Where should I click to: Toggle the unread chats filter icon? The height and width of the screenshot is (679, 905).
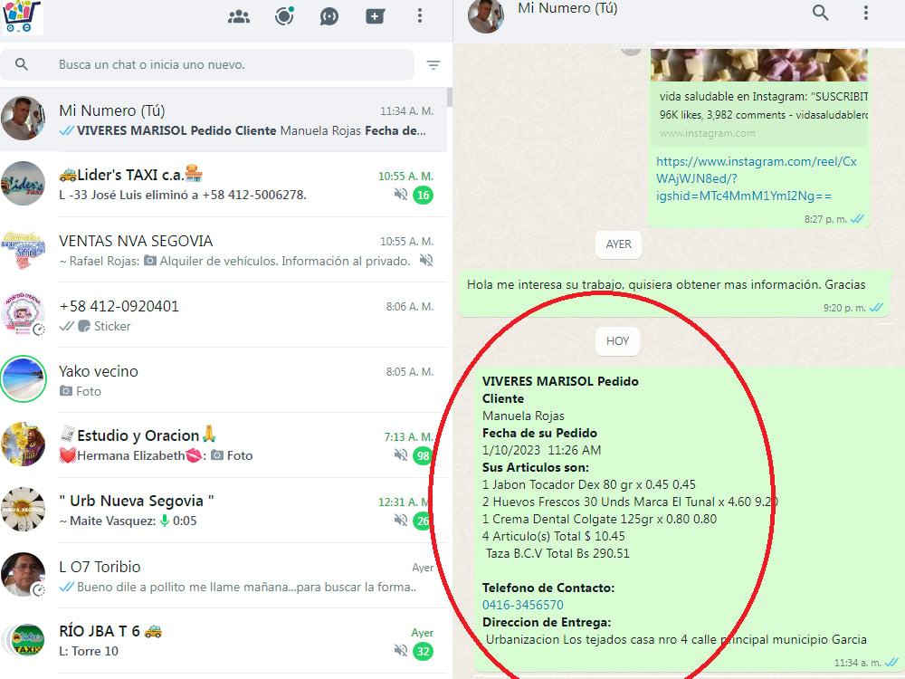coord(433,64)
